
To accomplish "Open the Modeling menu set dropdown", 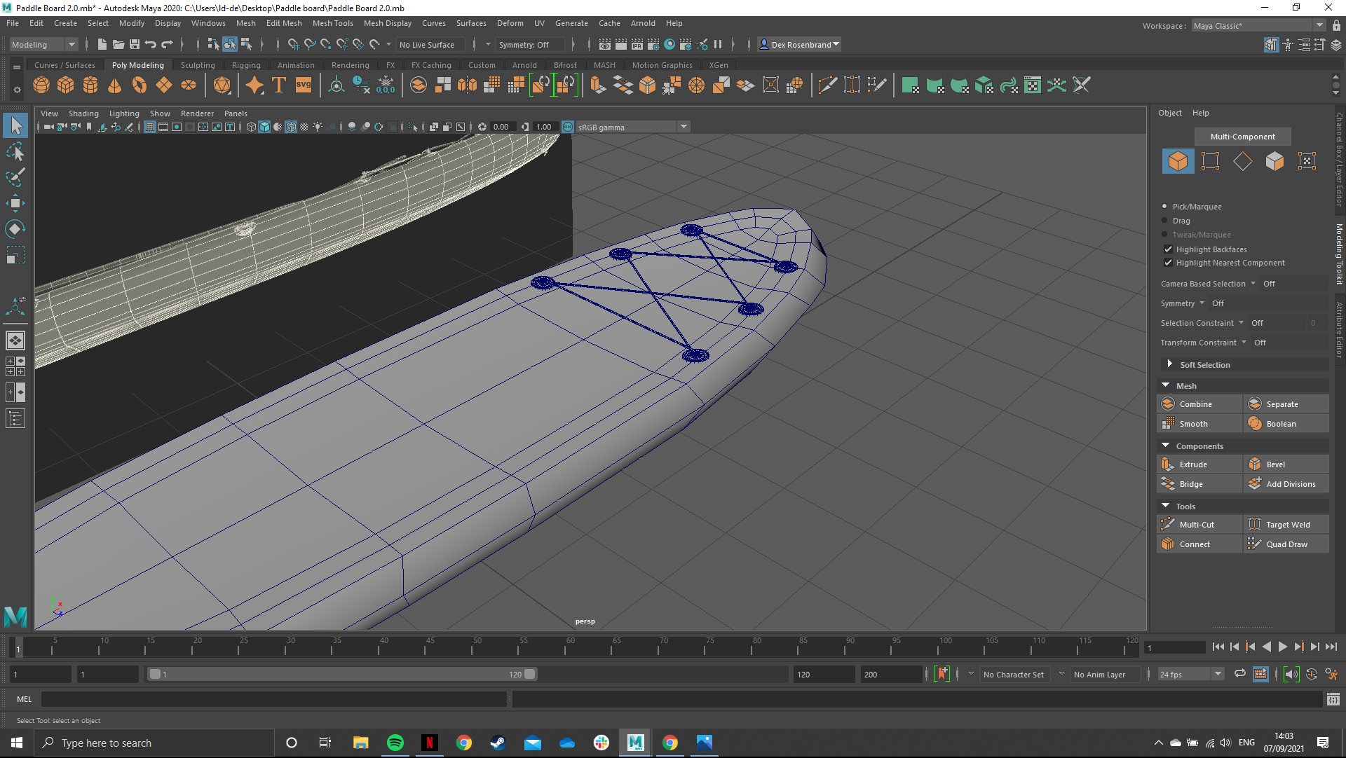I will coord(43,45).
